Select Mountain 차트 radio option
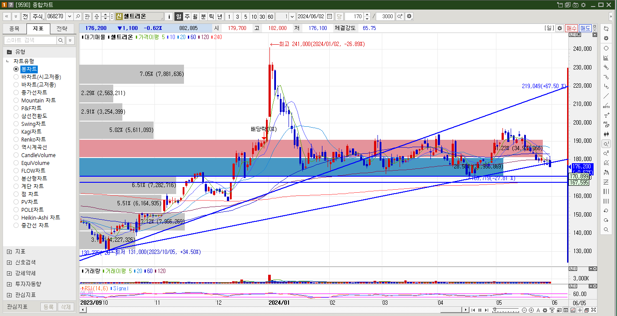This screenshot has width=617, height=316. (x=16, y=100)
